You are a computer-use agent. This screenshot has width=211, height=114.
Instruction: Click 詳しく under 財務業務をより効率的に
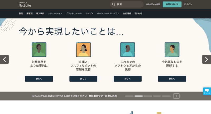[x=39, y=79]
